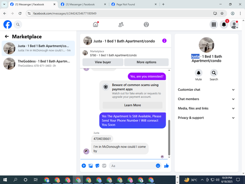245x184 pixels.
Task: Click the More options button
Action: coord(147,62)
